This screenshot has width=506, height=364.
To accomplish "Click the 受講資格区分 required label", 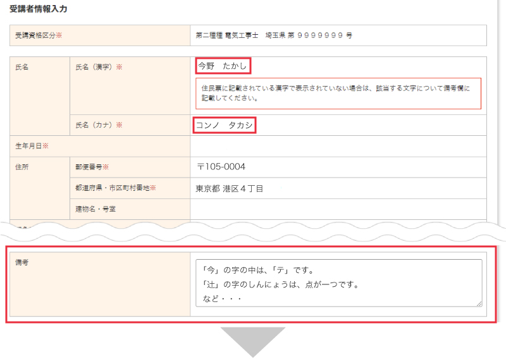I will pyautogui.click(x=39, y=35).
